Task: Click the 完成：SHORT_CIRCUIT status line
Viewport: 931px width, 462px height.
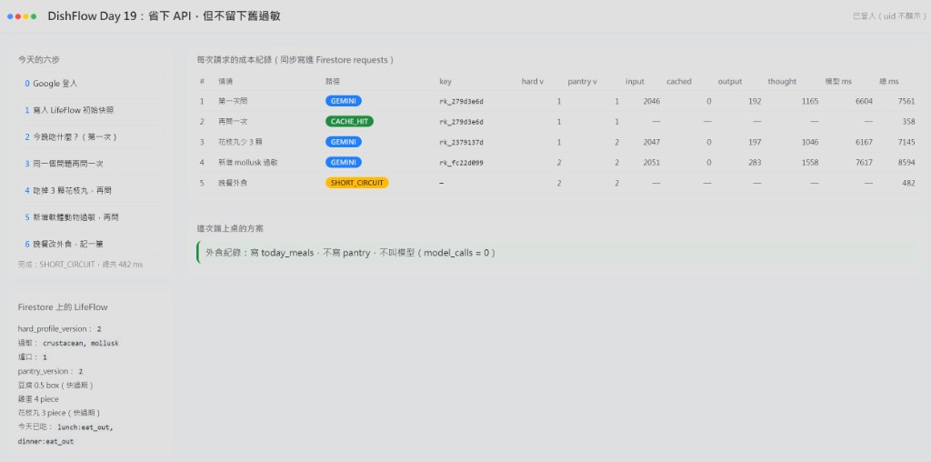Action: 80,265
